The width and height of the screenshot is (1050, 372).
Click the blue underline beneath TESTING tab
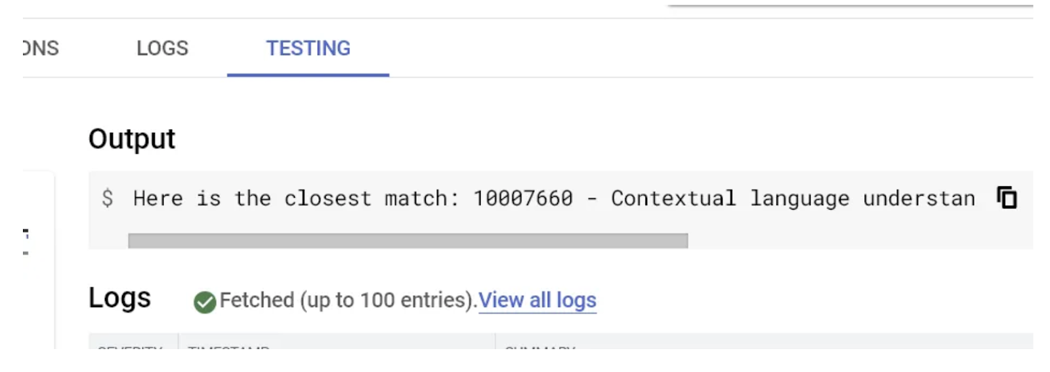click(308, 75)
